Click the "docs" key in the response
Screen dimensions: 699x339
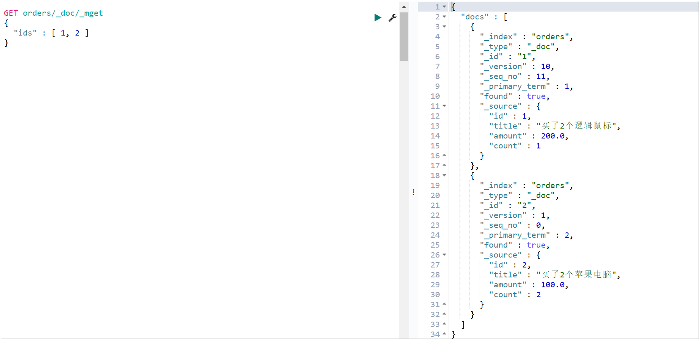tap(475, 17)
